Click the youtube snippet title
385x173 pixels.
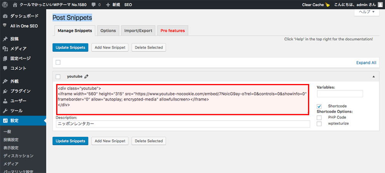click(x=75, y=76)
